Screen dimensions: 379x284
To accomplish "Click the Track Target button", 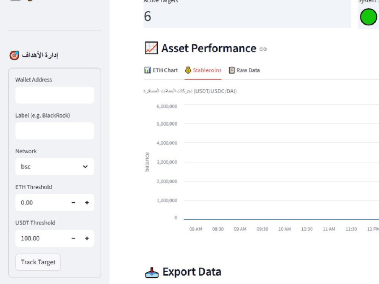I will coord(38,262).
